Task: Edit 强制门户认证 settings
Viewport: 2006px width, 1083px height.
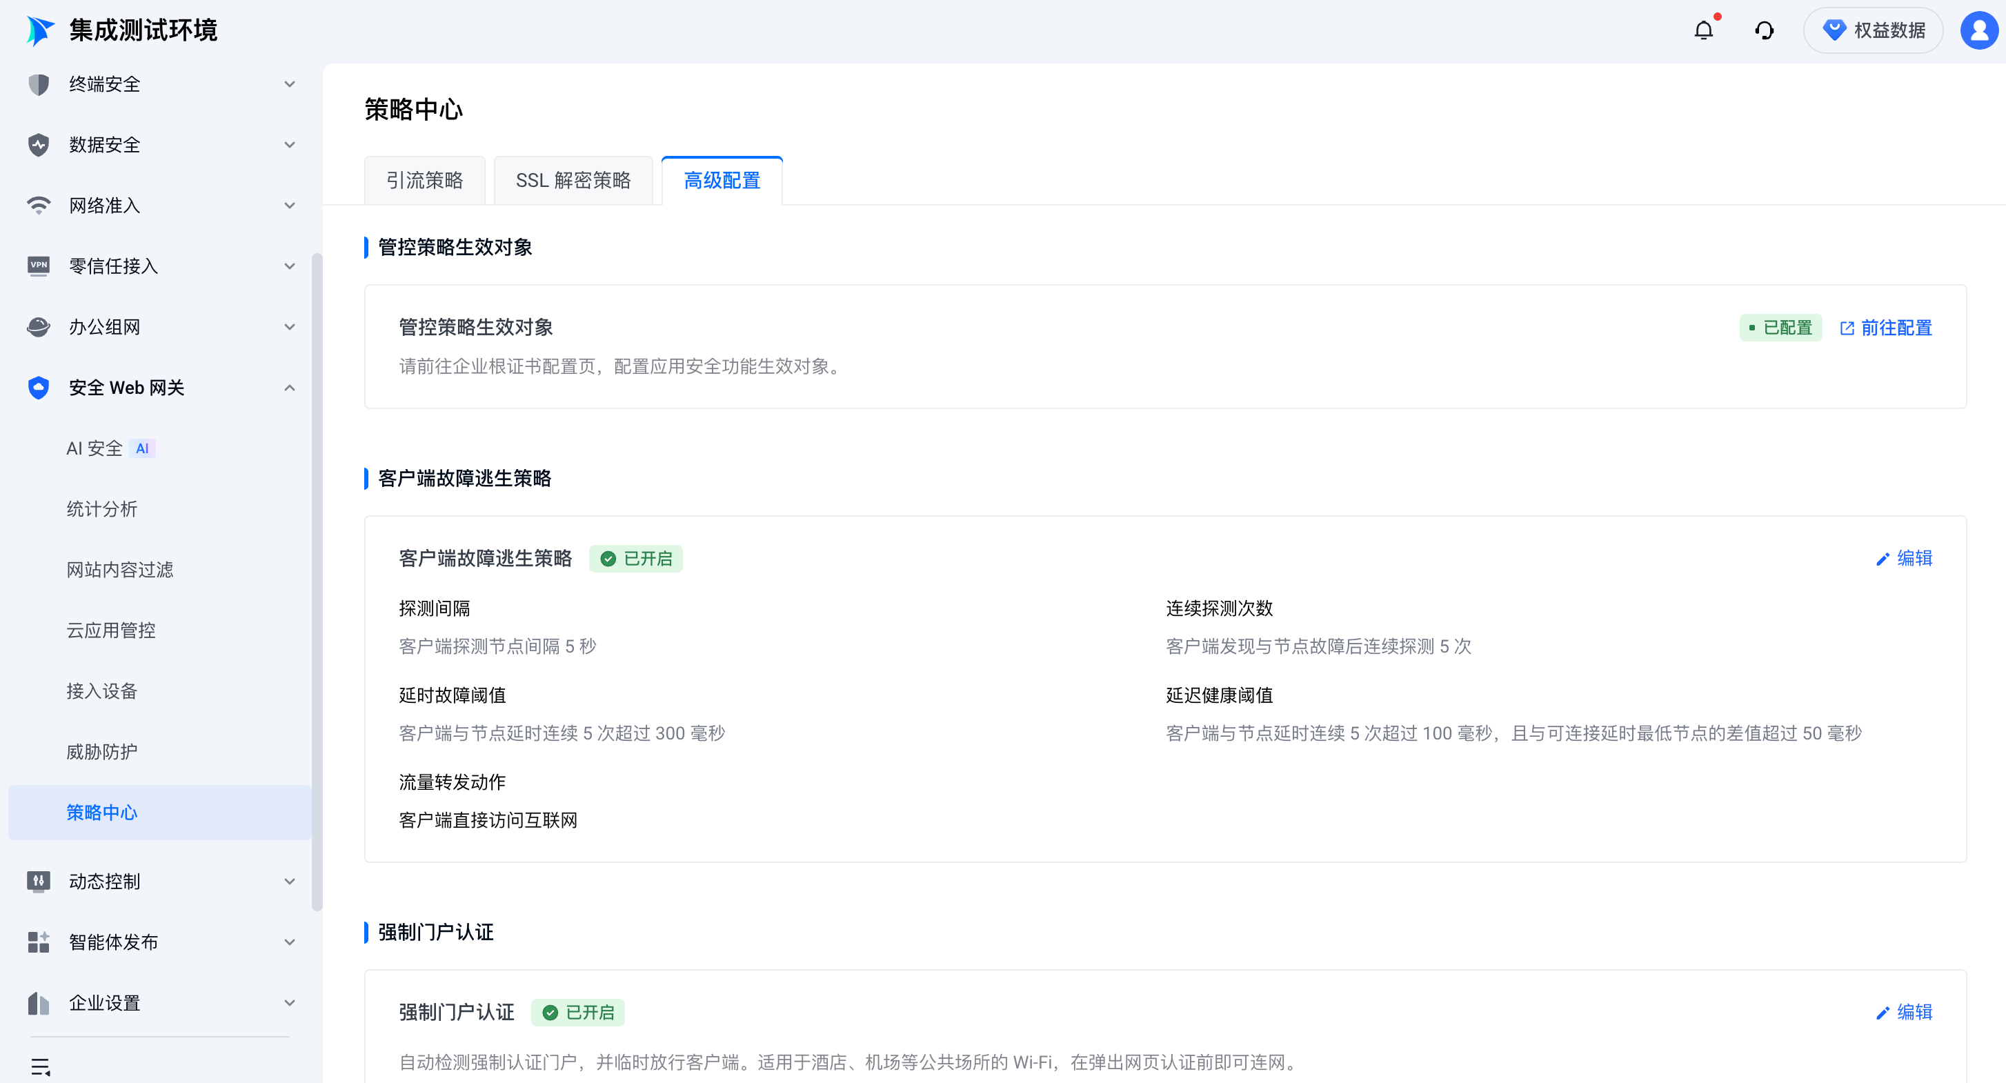Action: pos(1904,1012)
